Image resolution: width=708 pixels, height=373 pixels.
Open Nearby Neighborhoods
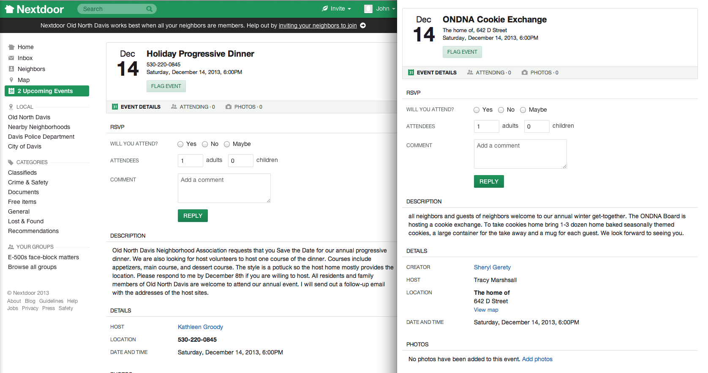point(39,127)
